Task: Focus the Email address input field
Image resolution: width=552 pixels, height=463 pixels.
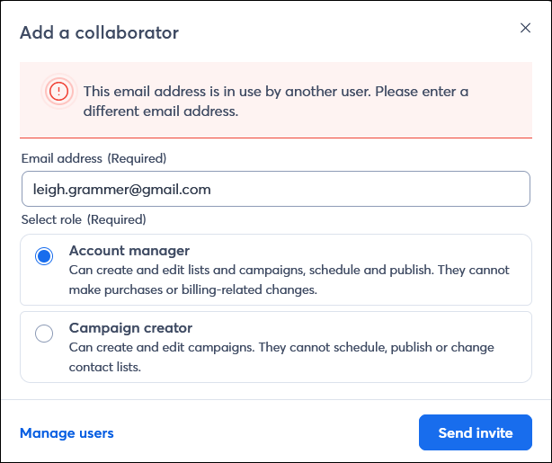Action: pos(276,189)
